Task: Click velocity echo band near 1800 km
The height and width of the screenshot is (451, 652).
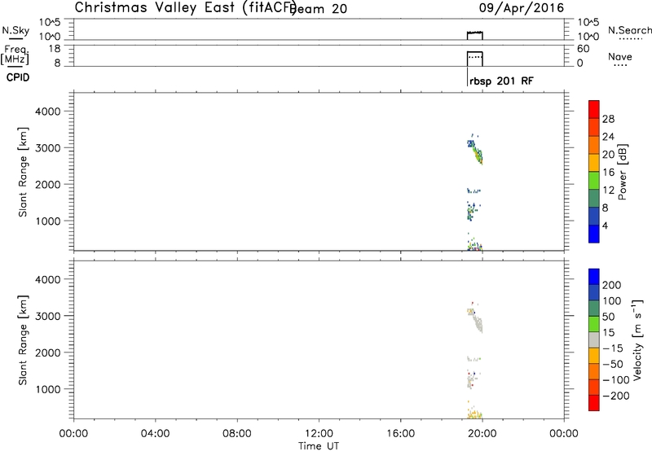Action: (474, 359)
